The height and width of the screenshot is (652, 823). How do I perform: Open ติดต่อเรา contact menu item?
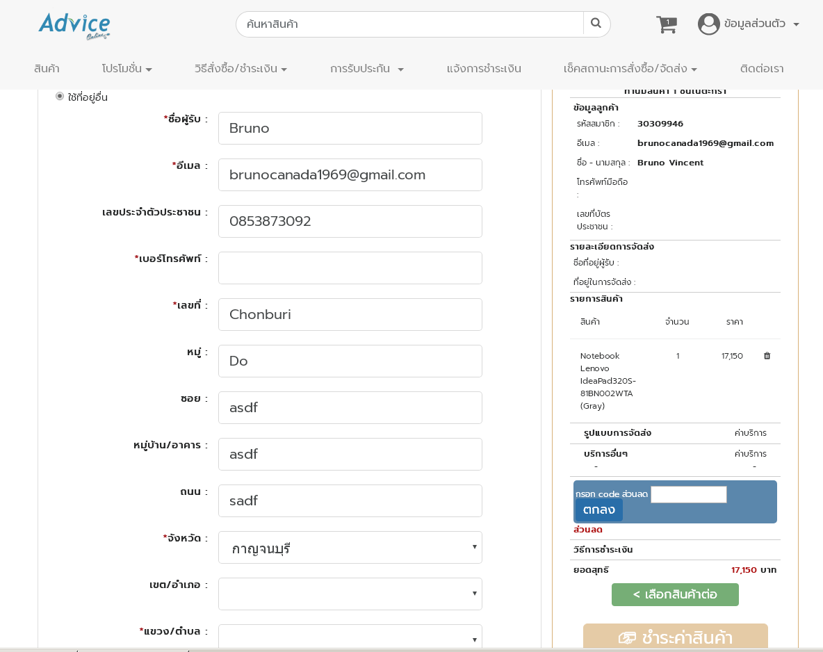762,69
